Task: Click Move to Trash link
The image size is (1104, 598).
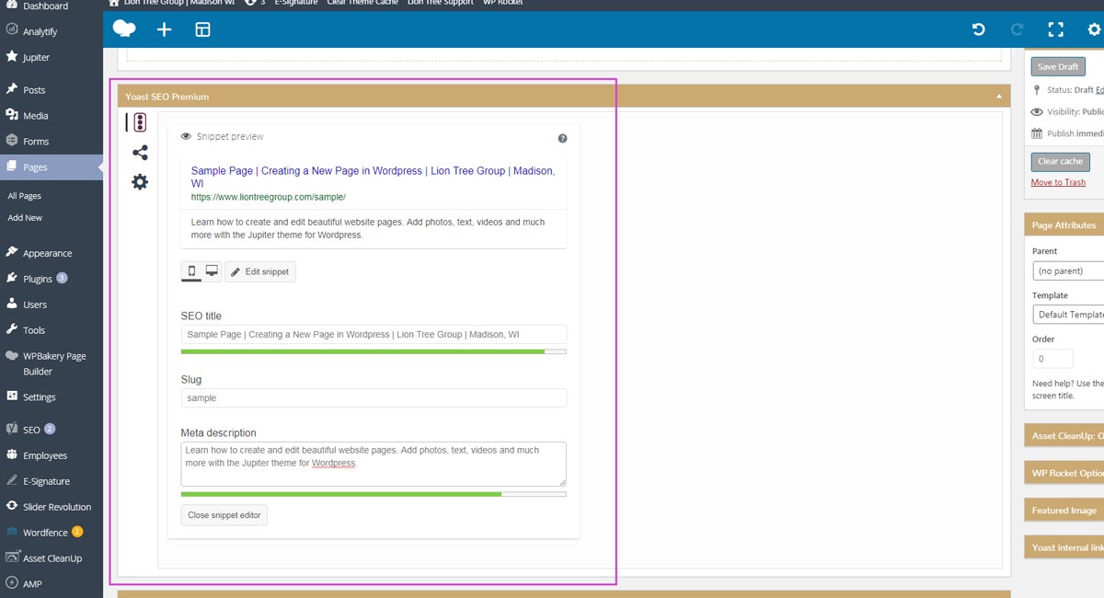Action: [1058, 182]
